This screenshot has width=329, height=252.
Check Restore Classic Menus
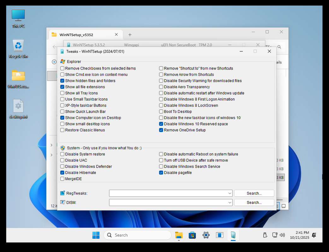pos(62,130)
